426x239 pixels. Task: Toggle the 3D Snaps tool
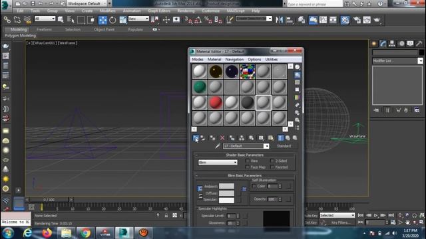[188, 20]
